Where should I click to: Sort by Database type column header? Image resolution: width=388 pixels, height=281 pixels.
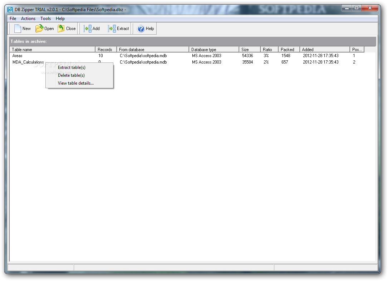214,49
